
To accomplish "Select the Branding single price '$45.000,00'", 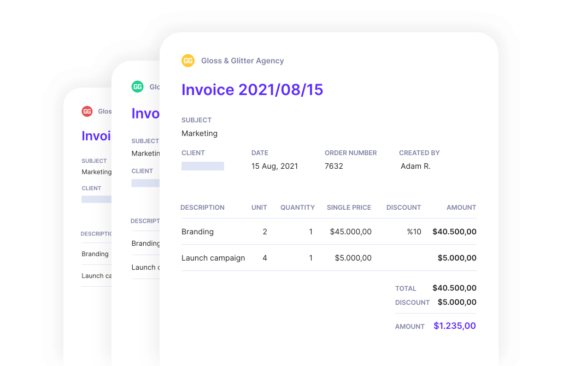I will (351, 232).
